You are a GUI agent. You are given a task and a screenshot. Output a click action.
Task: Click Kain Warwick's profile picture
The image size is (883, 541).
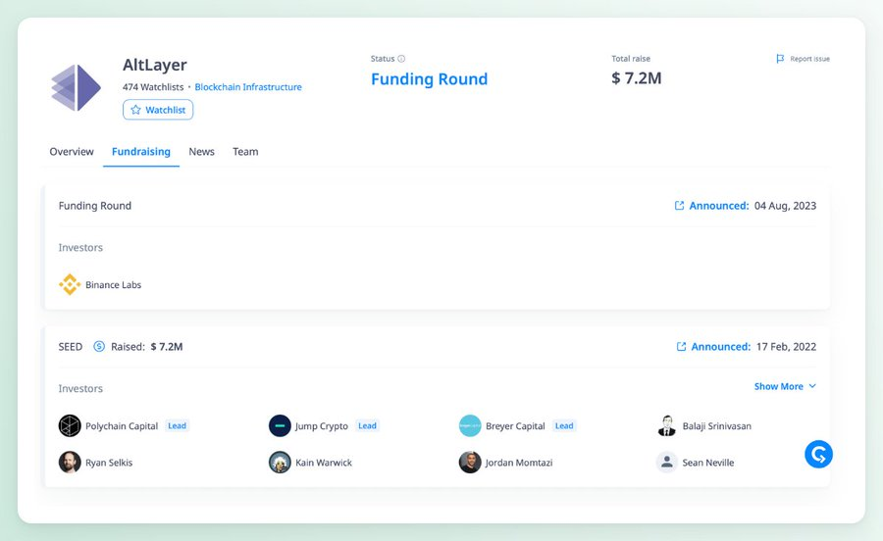pos(280,463)
